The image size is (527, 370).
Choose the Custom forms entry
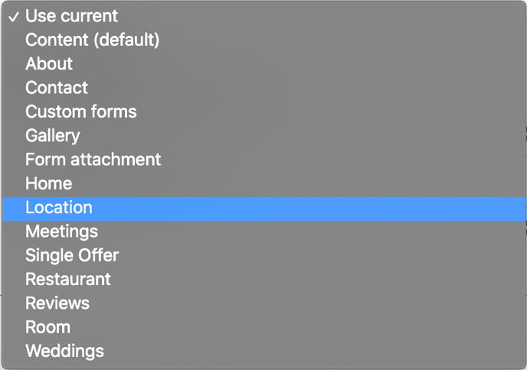[80, 112]
